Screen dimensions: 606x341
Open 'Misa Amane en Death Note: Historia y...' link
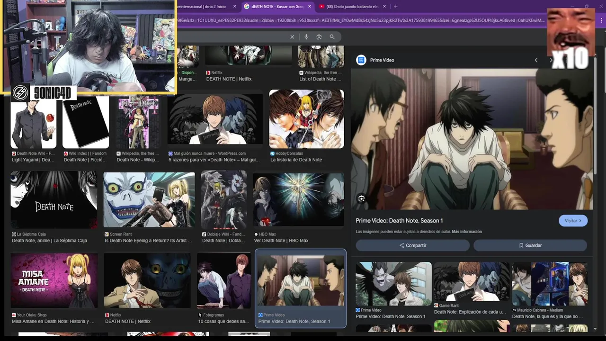point(53,322)
